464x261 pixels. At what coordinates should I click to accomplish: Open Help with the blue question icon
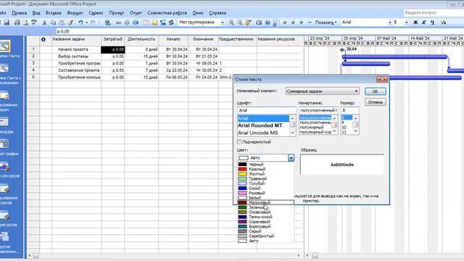268,22
